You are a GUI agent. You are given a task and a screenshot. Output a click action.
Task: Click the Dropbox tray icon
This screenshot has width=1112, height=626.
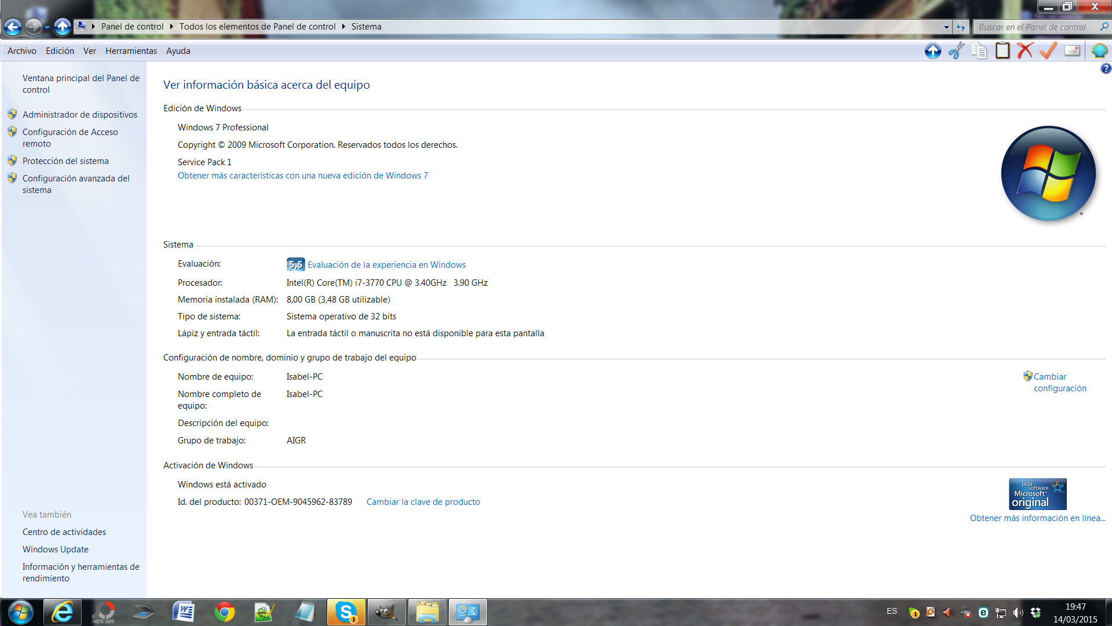point(1036,612)
